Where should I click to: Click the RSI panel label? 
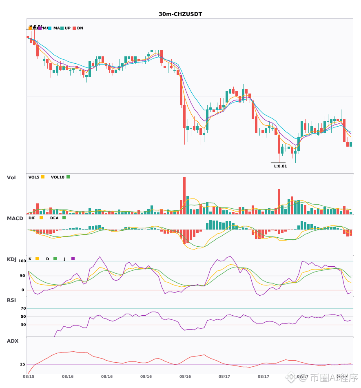pos(11,300)
